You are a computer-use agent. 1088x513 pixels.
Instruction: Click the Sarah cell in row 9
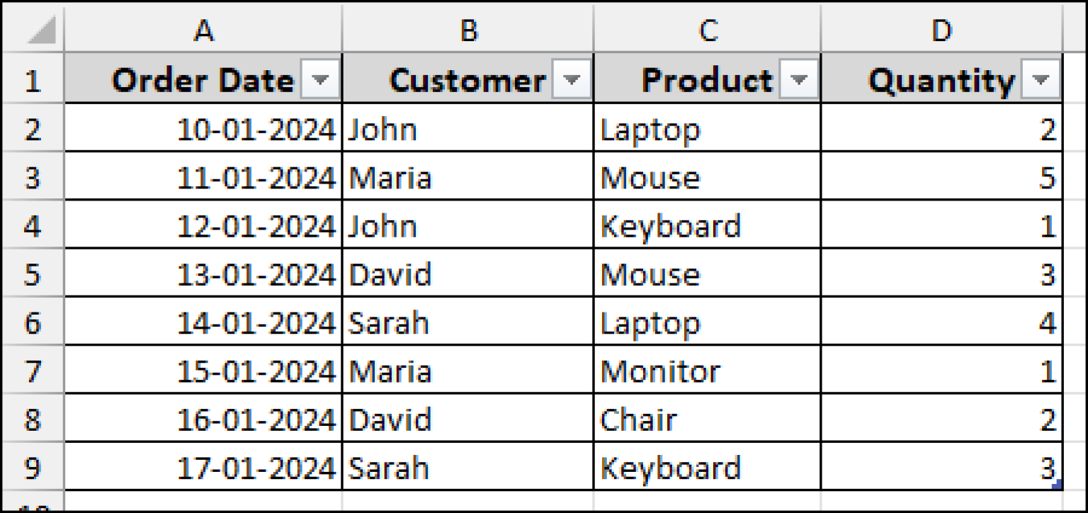467,467
